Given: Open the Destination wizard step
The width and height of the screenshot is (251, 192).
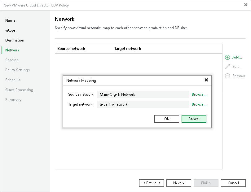Looking at the screenshot, I should point(15,40).
